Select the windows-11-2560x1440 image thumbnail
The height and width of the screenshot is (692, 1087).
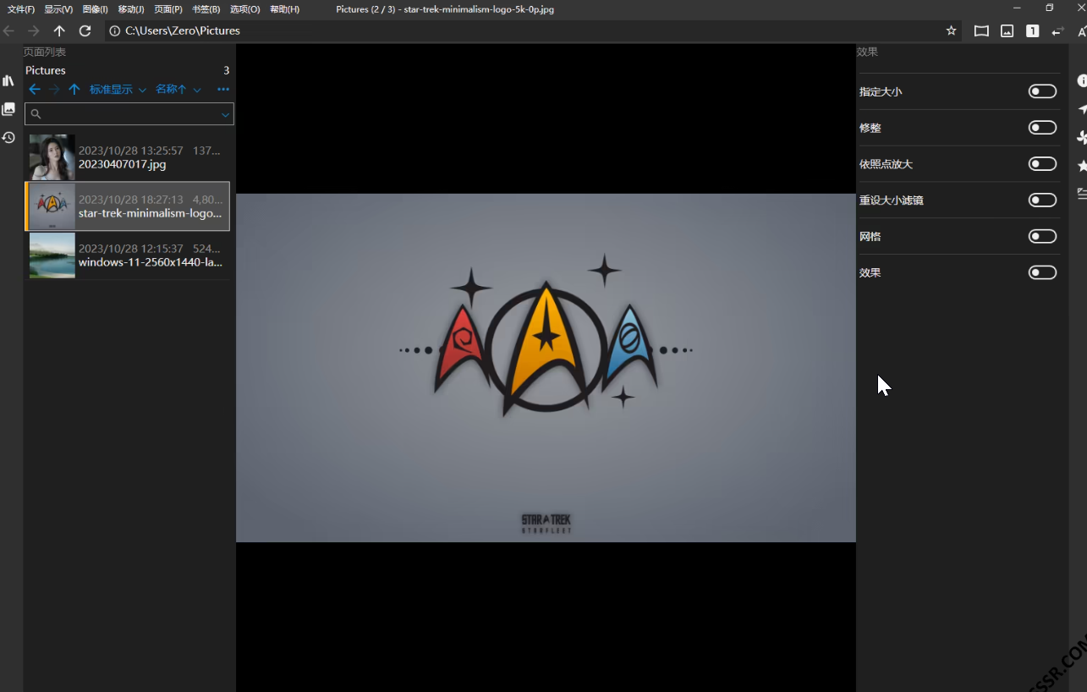52,255
